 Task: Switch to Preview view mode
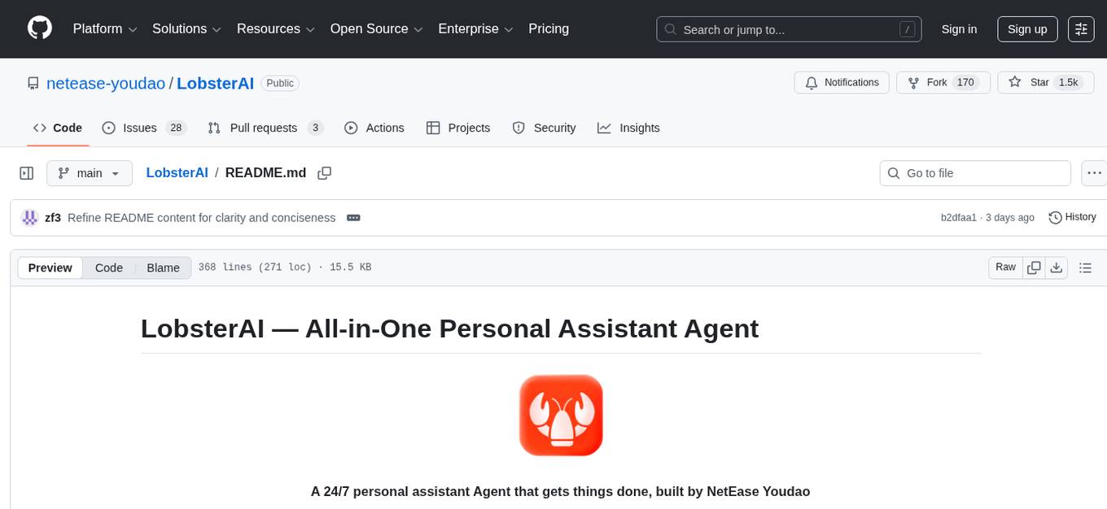pyautogui.click(x=50, y=268)
